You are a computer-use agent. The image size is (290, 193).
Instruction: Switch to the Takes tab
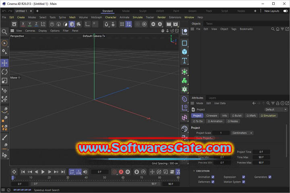[209, 24]
